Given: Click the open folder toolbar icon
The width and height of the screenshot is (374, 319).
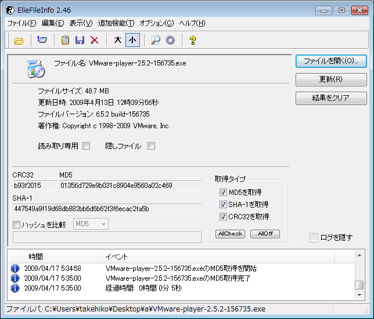Looking at the screenshot, I should click(x=19, y=41).
